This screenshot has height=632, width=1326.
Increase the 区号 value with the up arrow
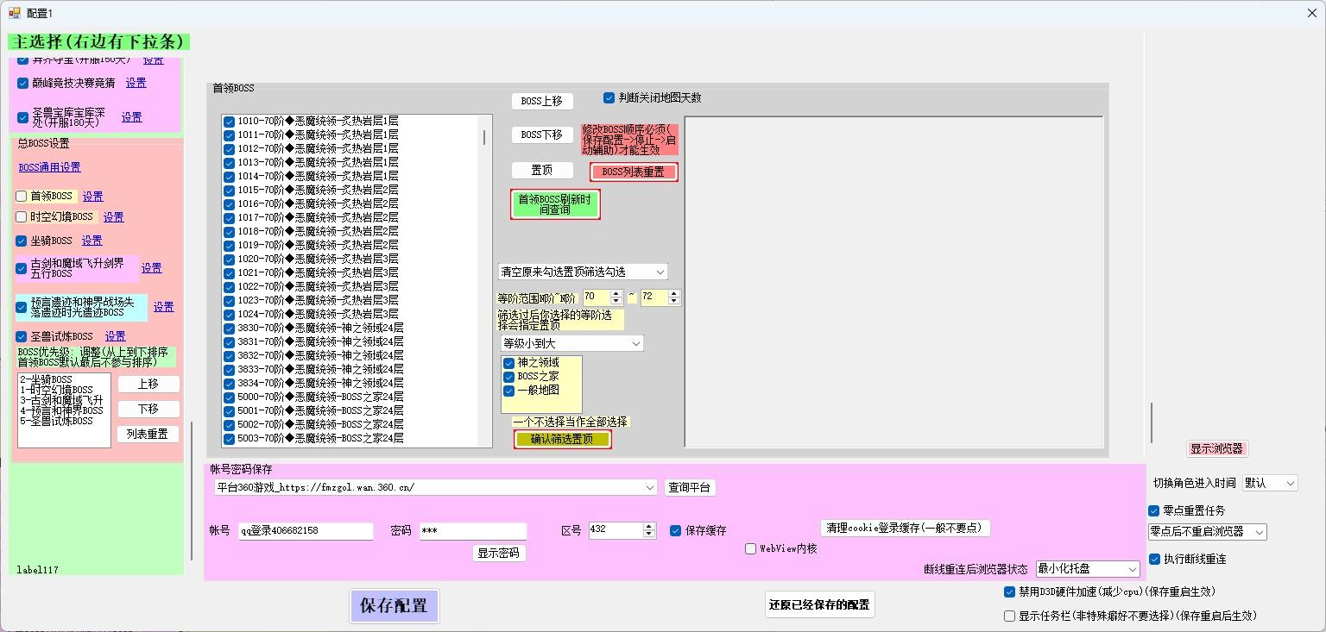(x=649, y=526)
